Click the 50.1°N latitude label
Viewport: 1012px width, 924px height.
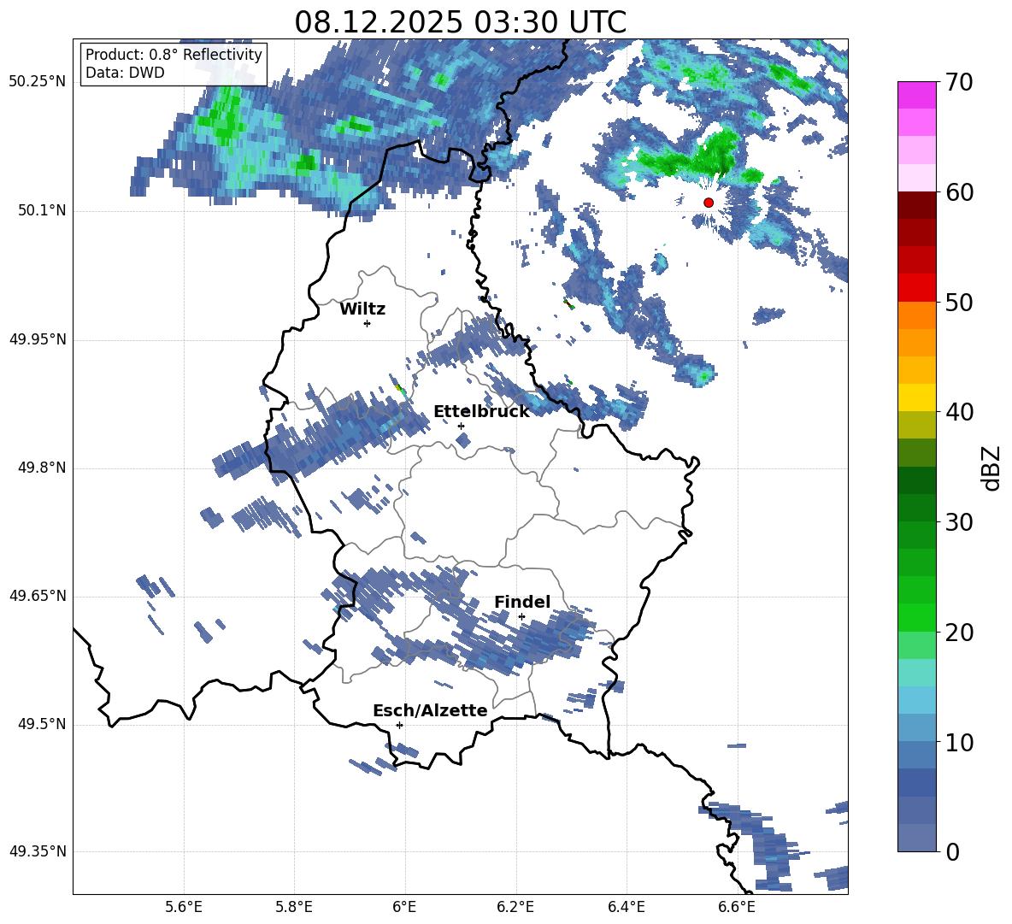[41, 211]
